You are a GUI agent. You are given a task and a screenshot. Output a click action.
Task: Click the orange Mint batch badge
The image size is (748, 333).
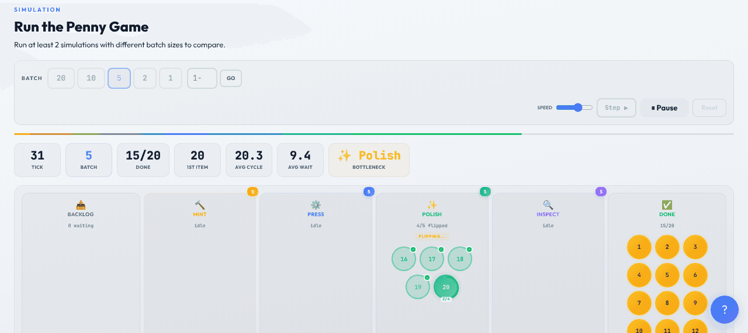pos(252,192)
